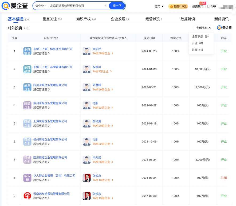
Task: Clear the search box with X icon
Action: (x=106, y=6)
